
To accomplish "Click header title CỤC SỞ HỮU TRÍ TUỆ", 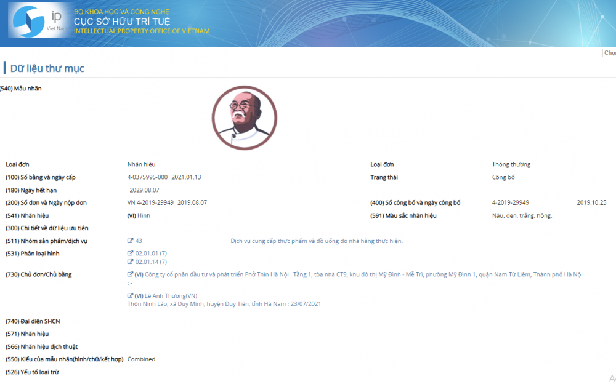I will click(122, 21).
